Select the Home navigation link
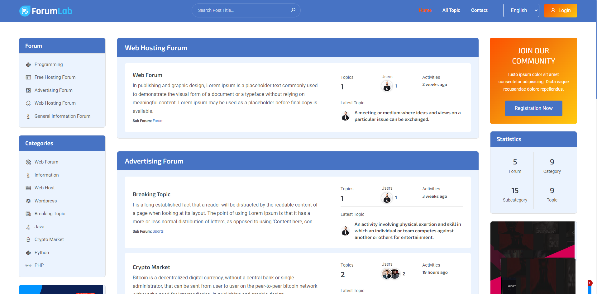597x294 pixels. click(425, 10)
